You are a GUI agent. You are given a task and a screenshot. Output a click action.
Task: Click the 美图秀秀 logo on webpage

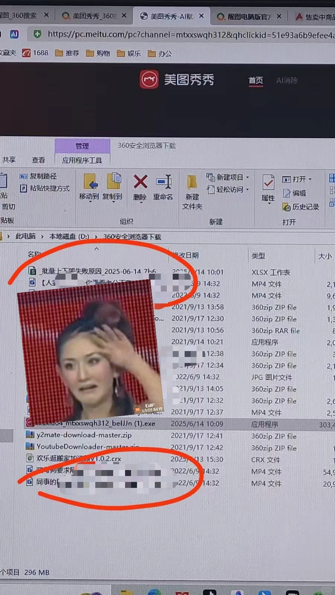pyautogui.click(x=177, y=79)
